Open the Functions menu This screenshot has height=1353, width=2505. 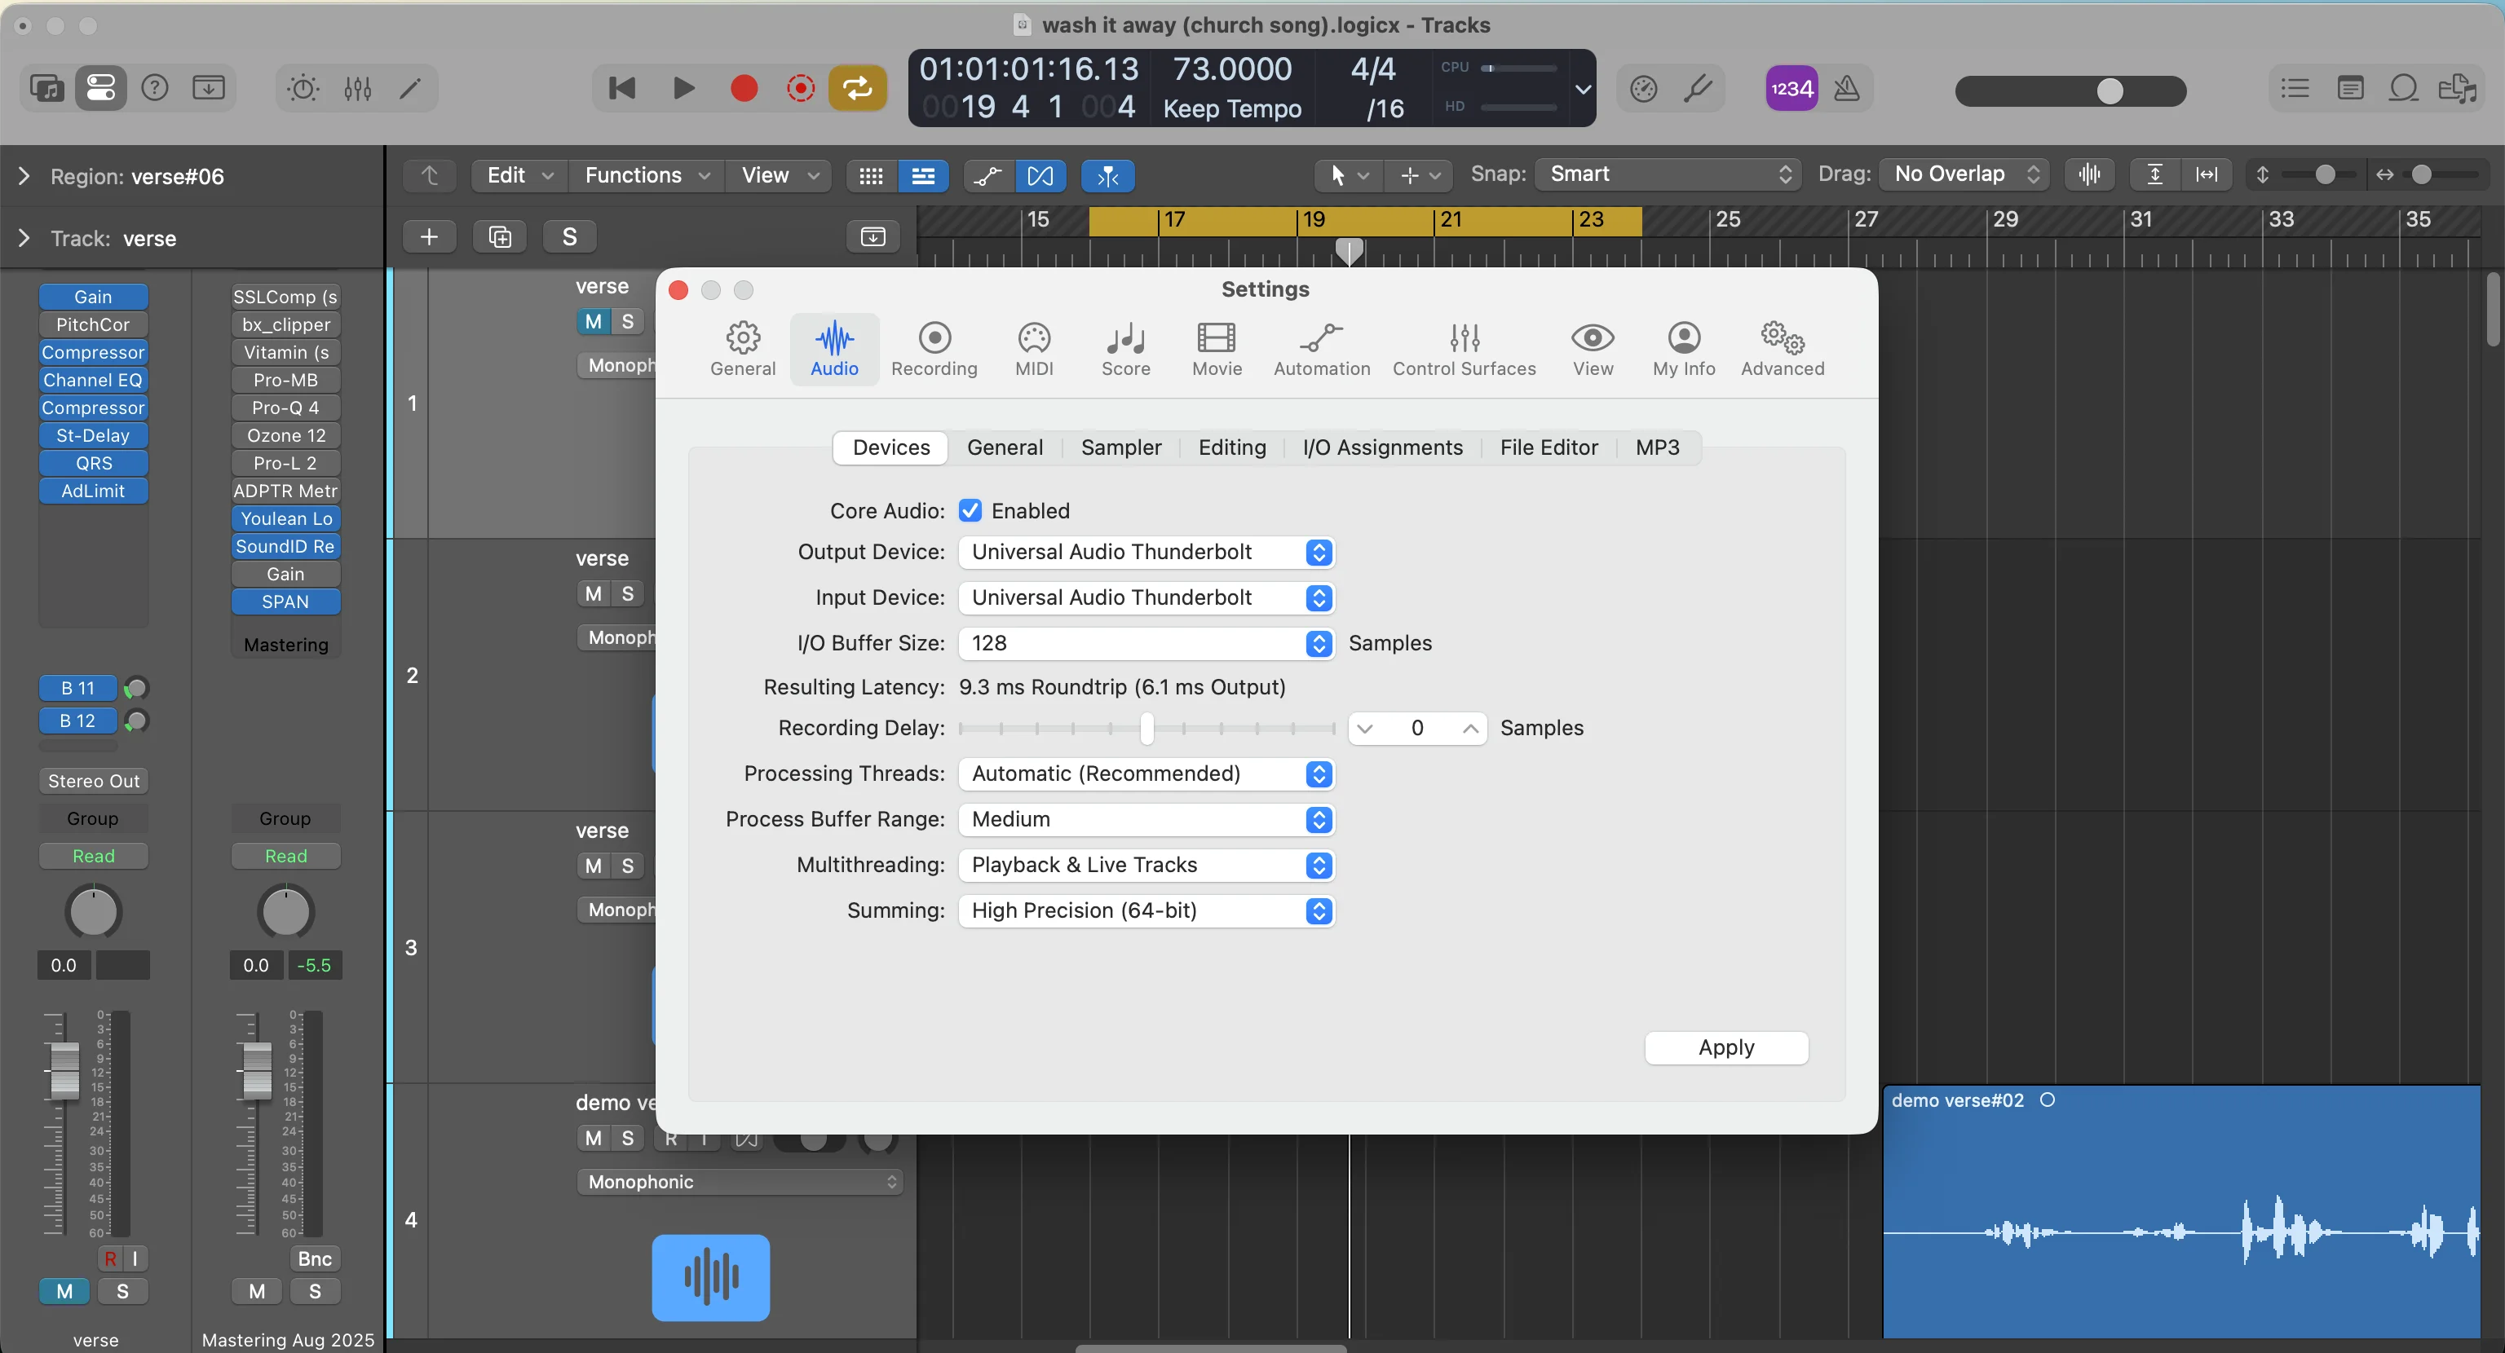pyautogui.click(x=643, y=175)
